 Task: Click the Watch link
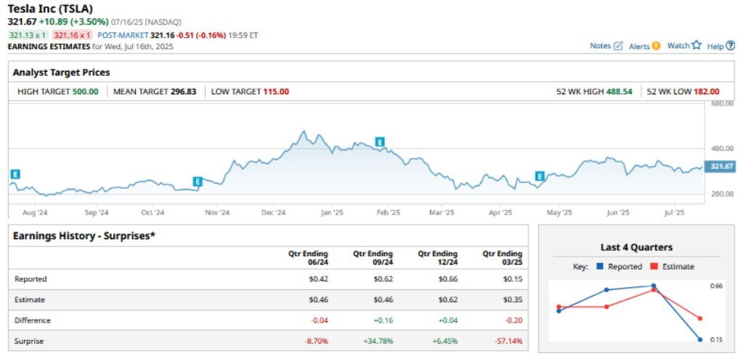(678, 46)
